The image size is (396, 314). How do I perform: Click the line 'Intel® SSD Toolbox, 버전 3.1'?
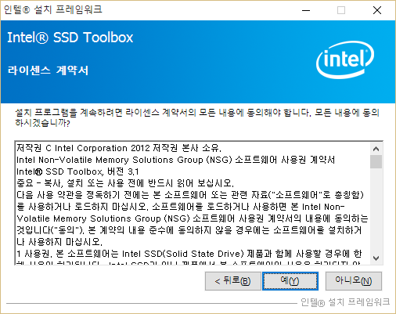pos(77,171)
